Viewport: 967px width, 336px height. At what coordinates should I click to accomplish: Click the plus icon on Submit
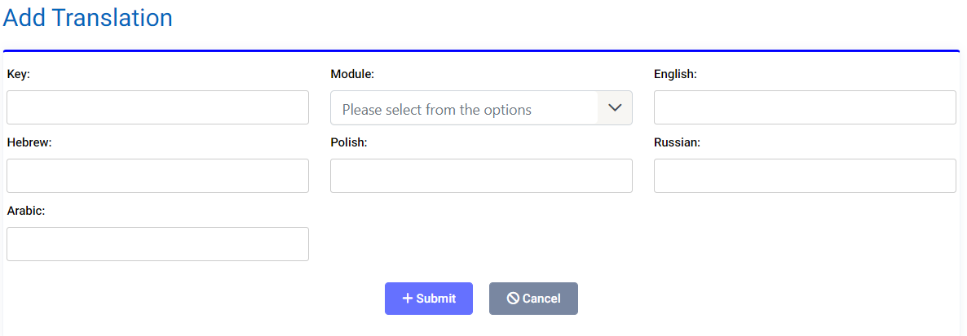coord(408,299)
